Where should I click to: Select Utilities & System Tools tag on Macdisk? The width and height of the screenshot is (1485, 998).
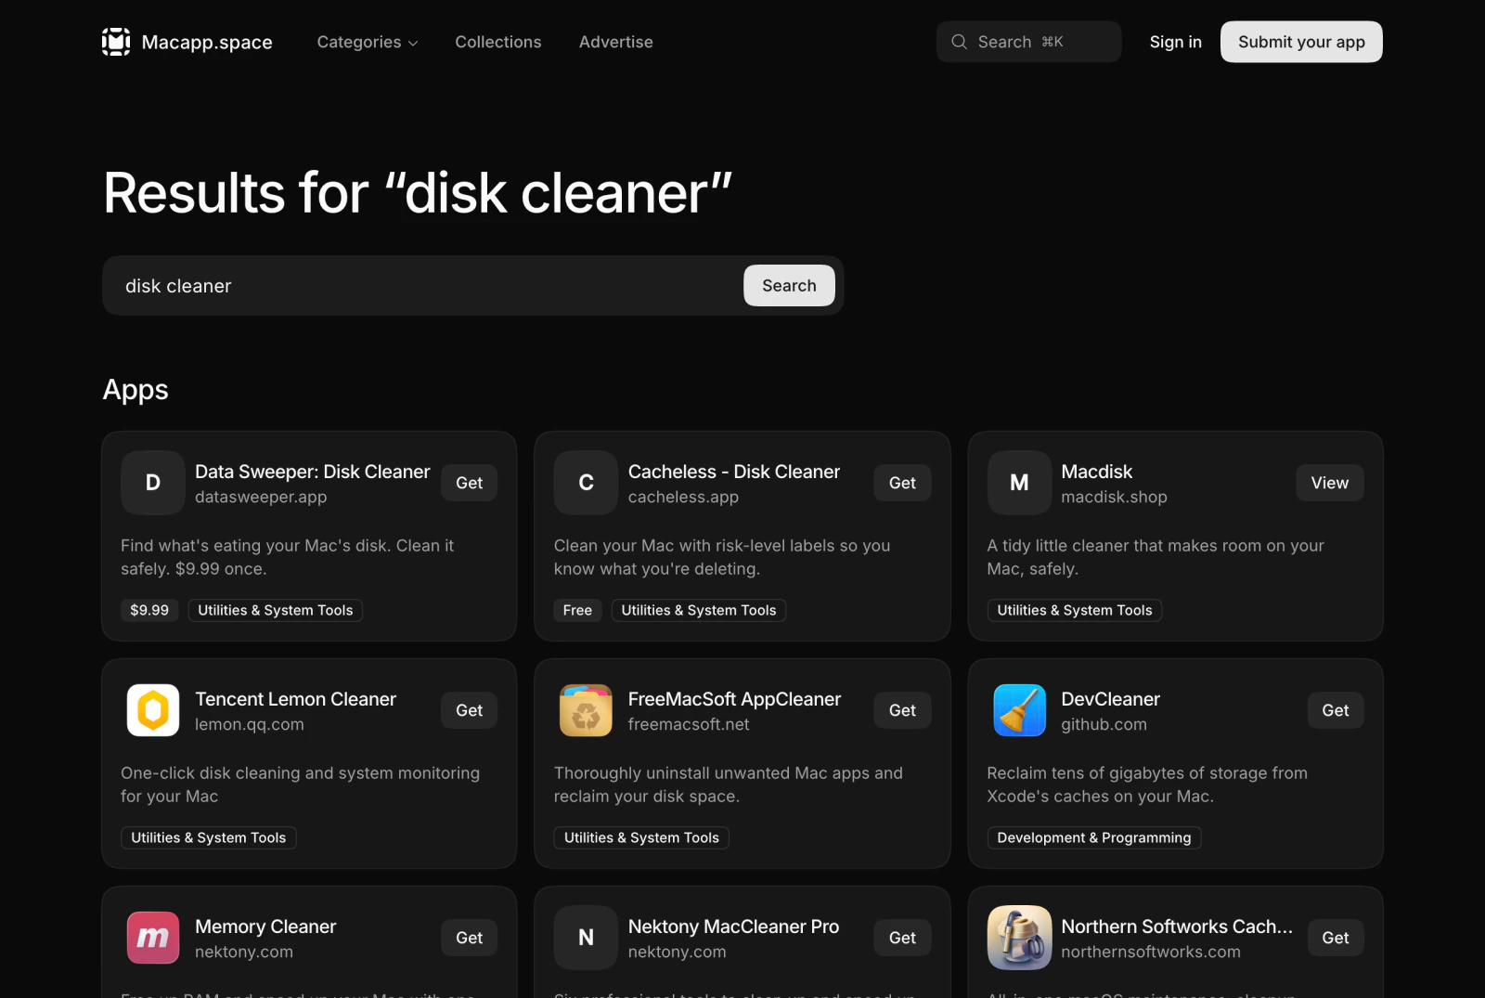tap(1075, 610)
